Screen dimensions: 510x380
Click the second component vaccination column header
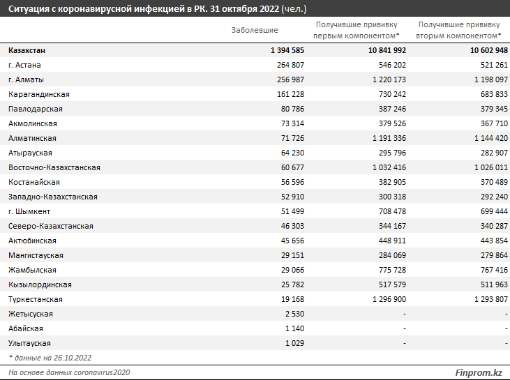458,30
